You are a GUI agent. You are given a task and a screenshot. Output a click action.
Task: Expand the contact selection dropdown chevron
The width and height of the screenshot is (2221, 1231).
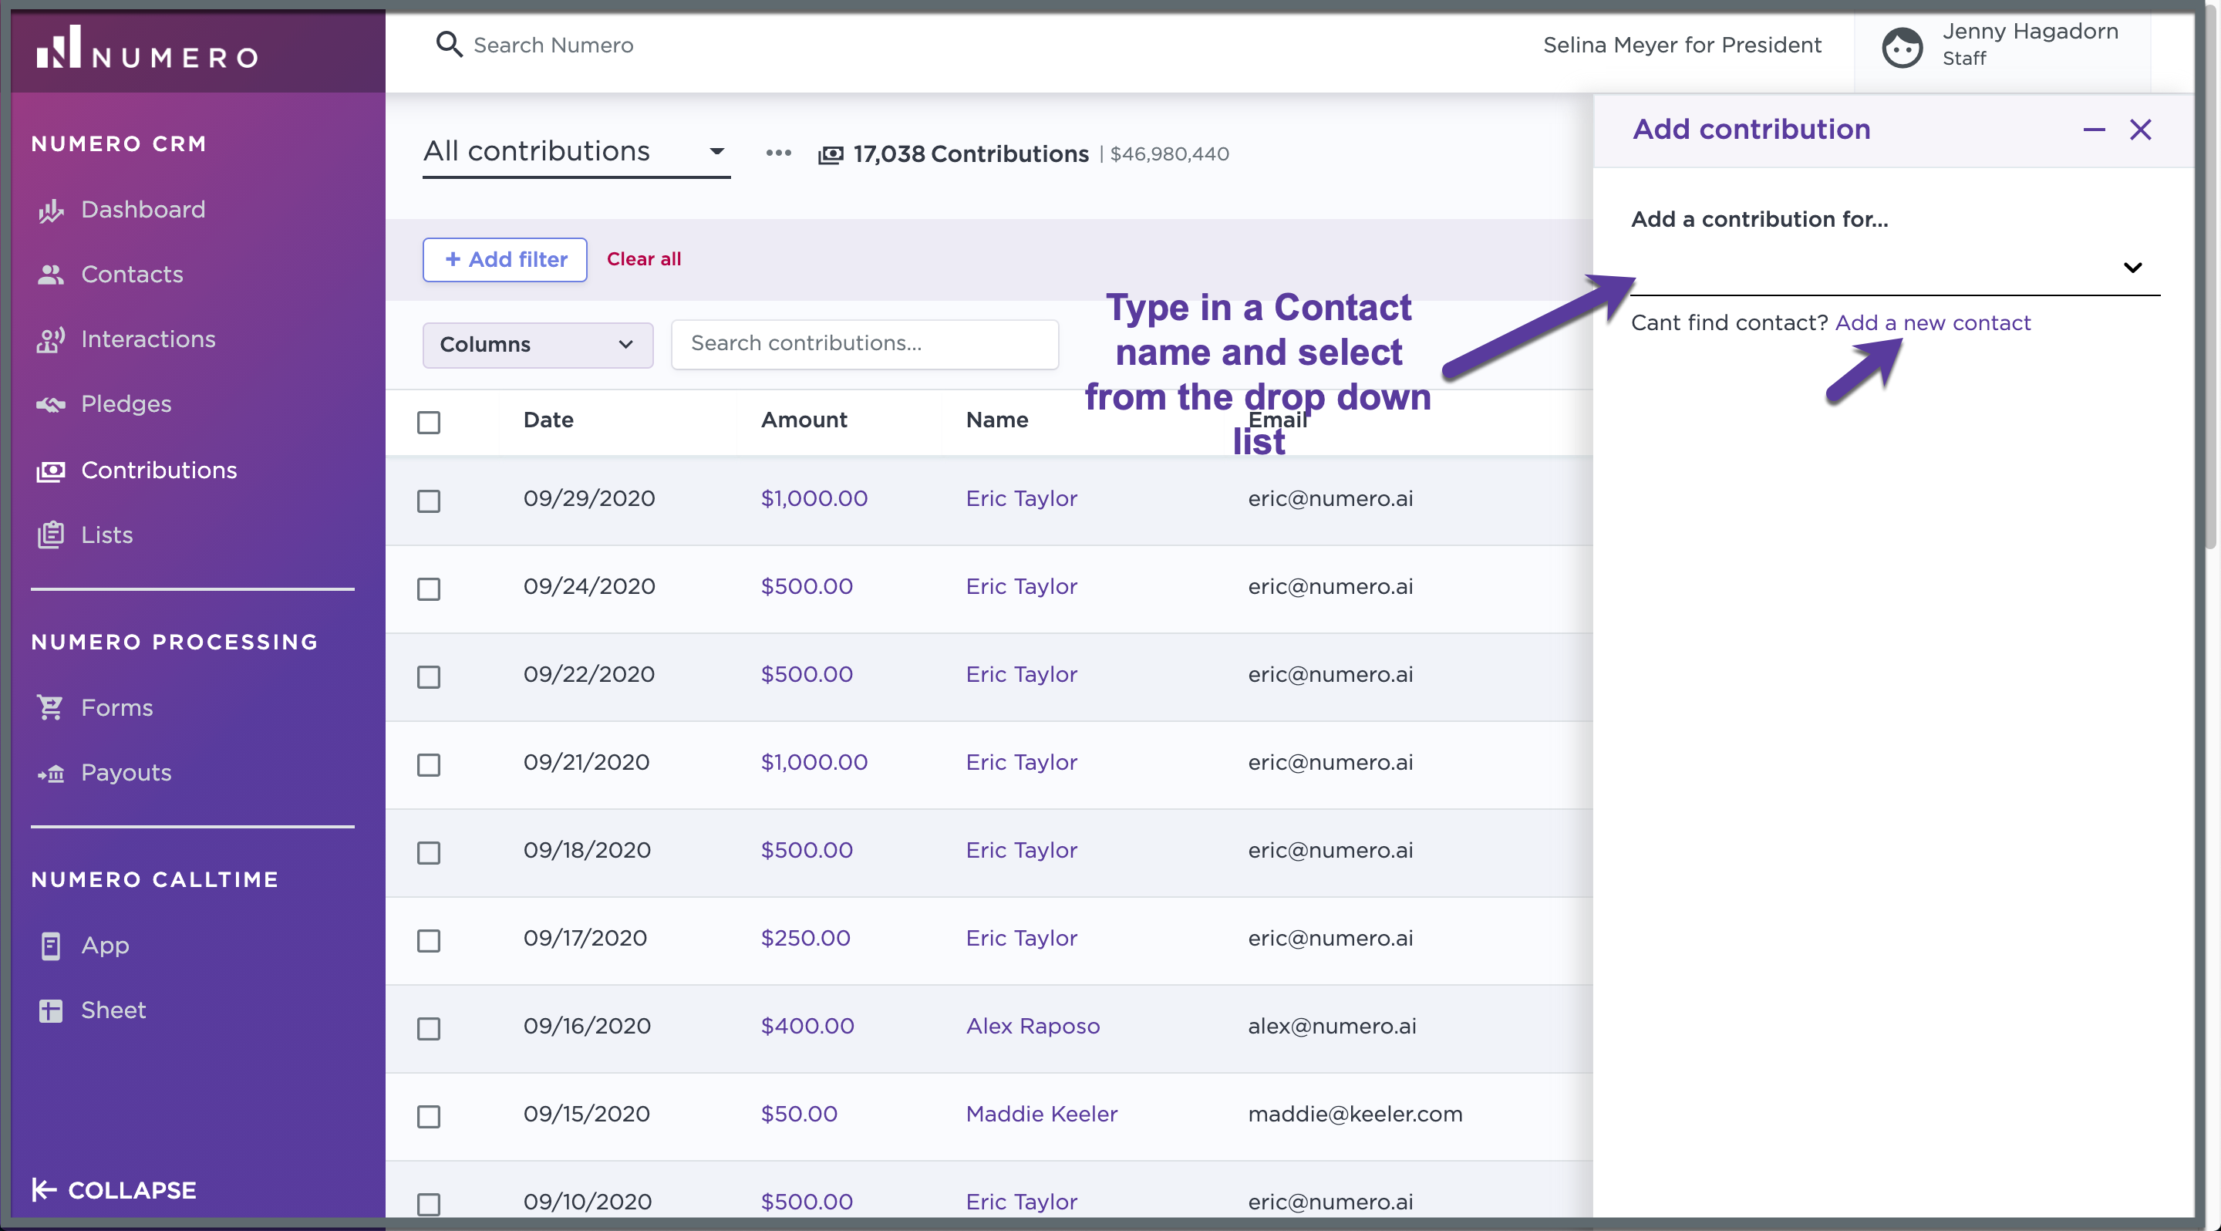(x=2132, y=268)
